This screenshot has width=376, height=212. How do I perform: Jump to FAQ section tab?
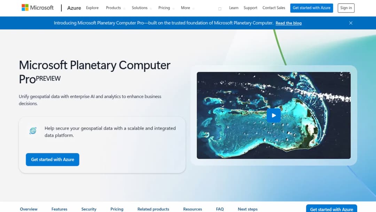[220, 209]
